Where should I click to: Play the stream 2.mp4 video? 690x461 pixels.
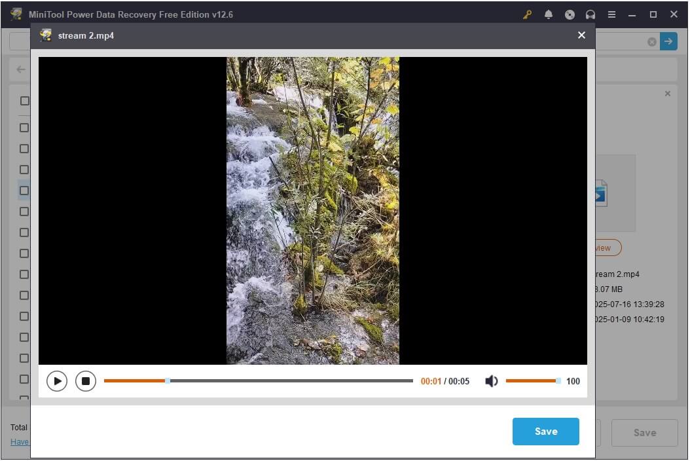click(57, 380)
